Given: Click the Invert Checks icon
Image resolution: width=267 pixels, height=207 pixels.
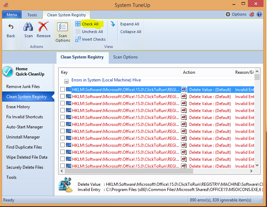Looking at the screenshot, I should click(x=78, y=39).
